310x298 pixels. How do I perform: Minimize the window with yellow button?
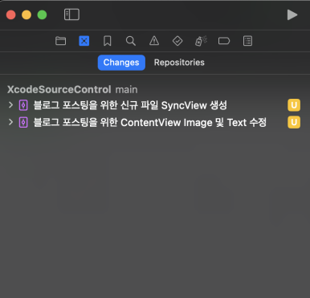27,14
